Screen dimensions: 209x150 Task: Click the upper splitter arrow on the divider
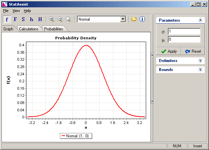(152, 55)
